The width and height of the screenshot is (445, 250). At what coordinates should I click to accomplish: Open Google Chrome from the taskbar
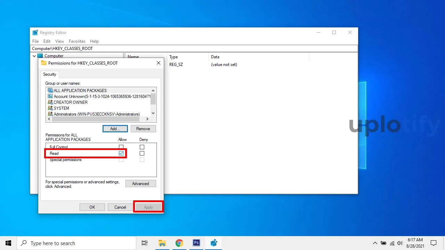click(179, 243)
